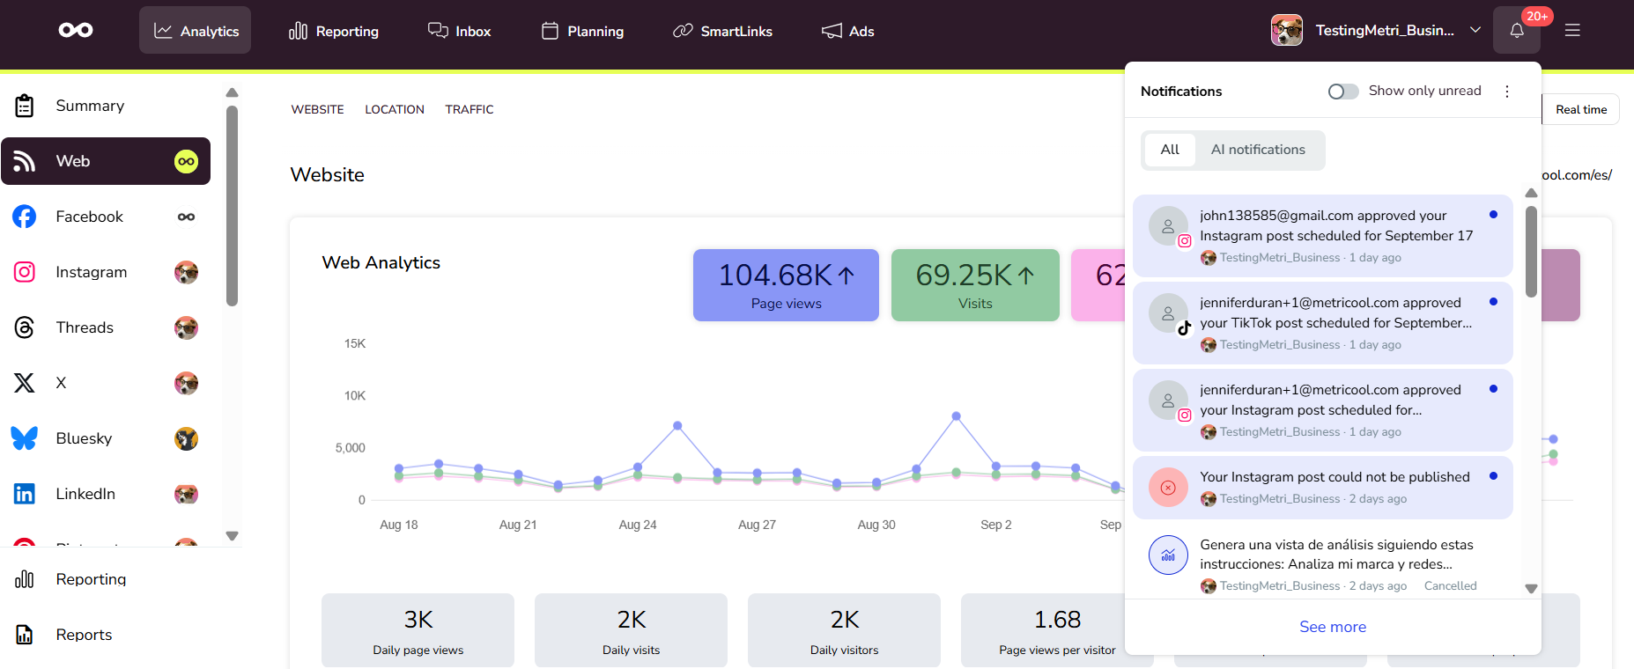Click the infinity badge beside Facebook
This screenshot has width=1634, height=669.
pyautogui.click(x=186, y=217)
